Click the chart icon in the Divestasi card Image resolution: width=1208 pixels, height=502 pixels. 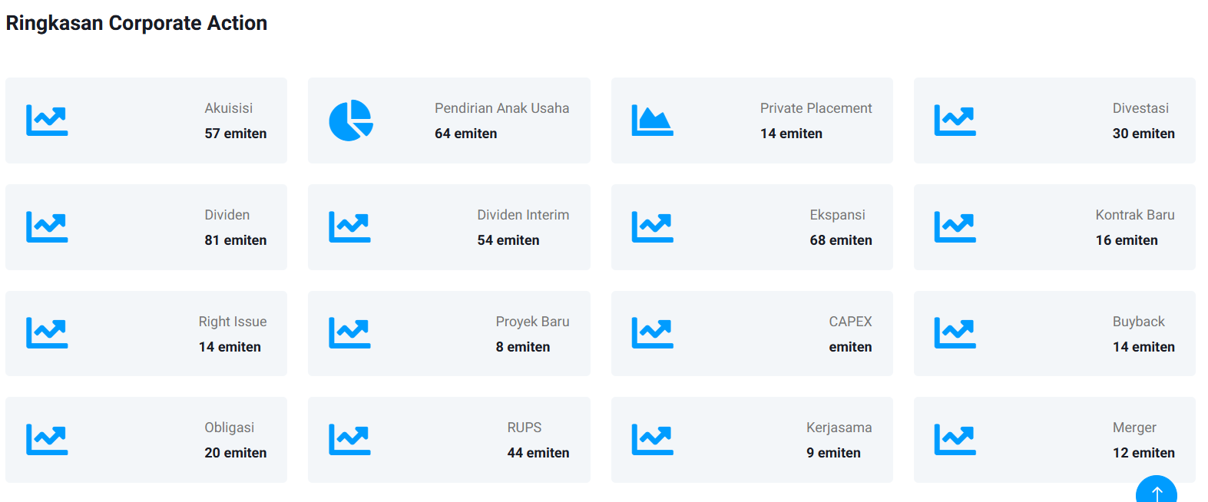[955, 121]
